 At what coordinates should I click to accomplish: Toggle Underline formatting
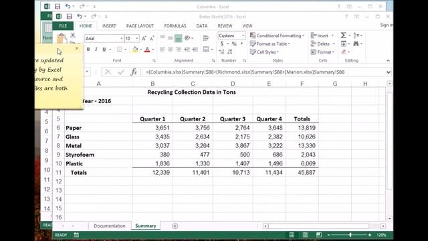[104, 50]
